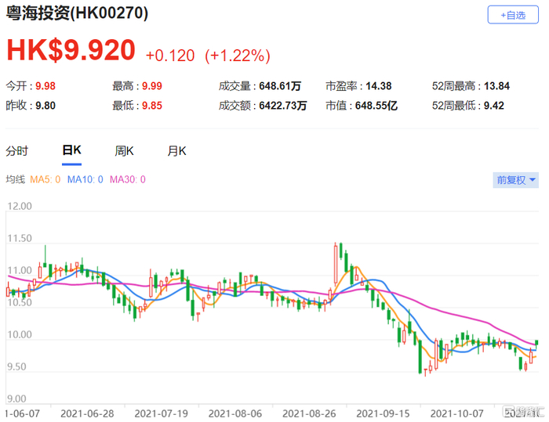The image size is (549, 422).
Task: Click 52-week high value 13.84
Action: (x=496, y=86)
